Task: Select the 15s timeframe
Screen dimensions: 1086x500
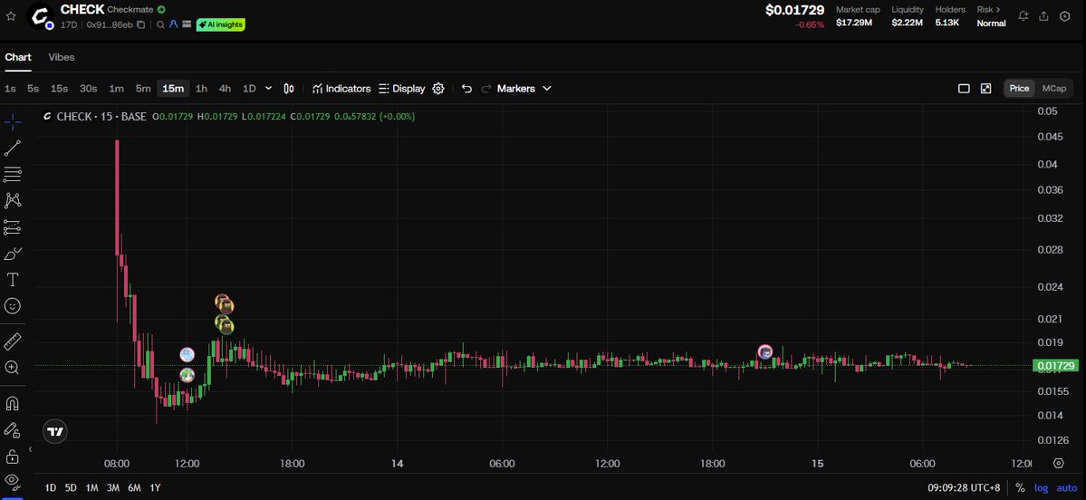Action: [59, 89]
